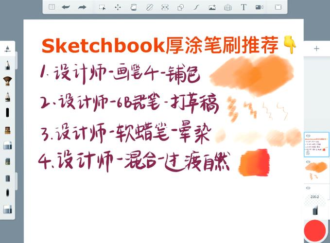
Task: Toggle visibility of the bottom layer
Action: pyautogui.click(x=308, y=188)
